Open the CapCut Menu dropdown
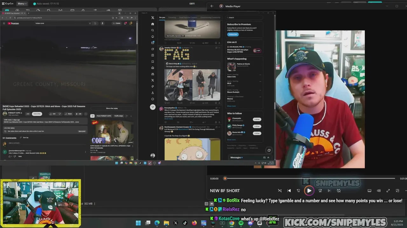This screenshot has width=407, height=228. (22, 3)
